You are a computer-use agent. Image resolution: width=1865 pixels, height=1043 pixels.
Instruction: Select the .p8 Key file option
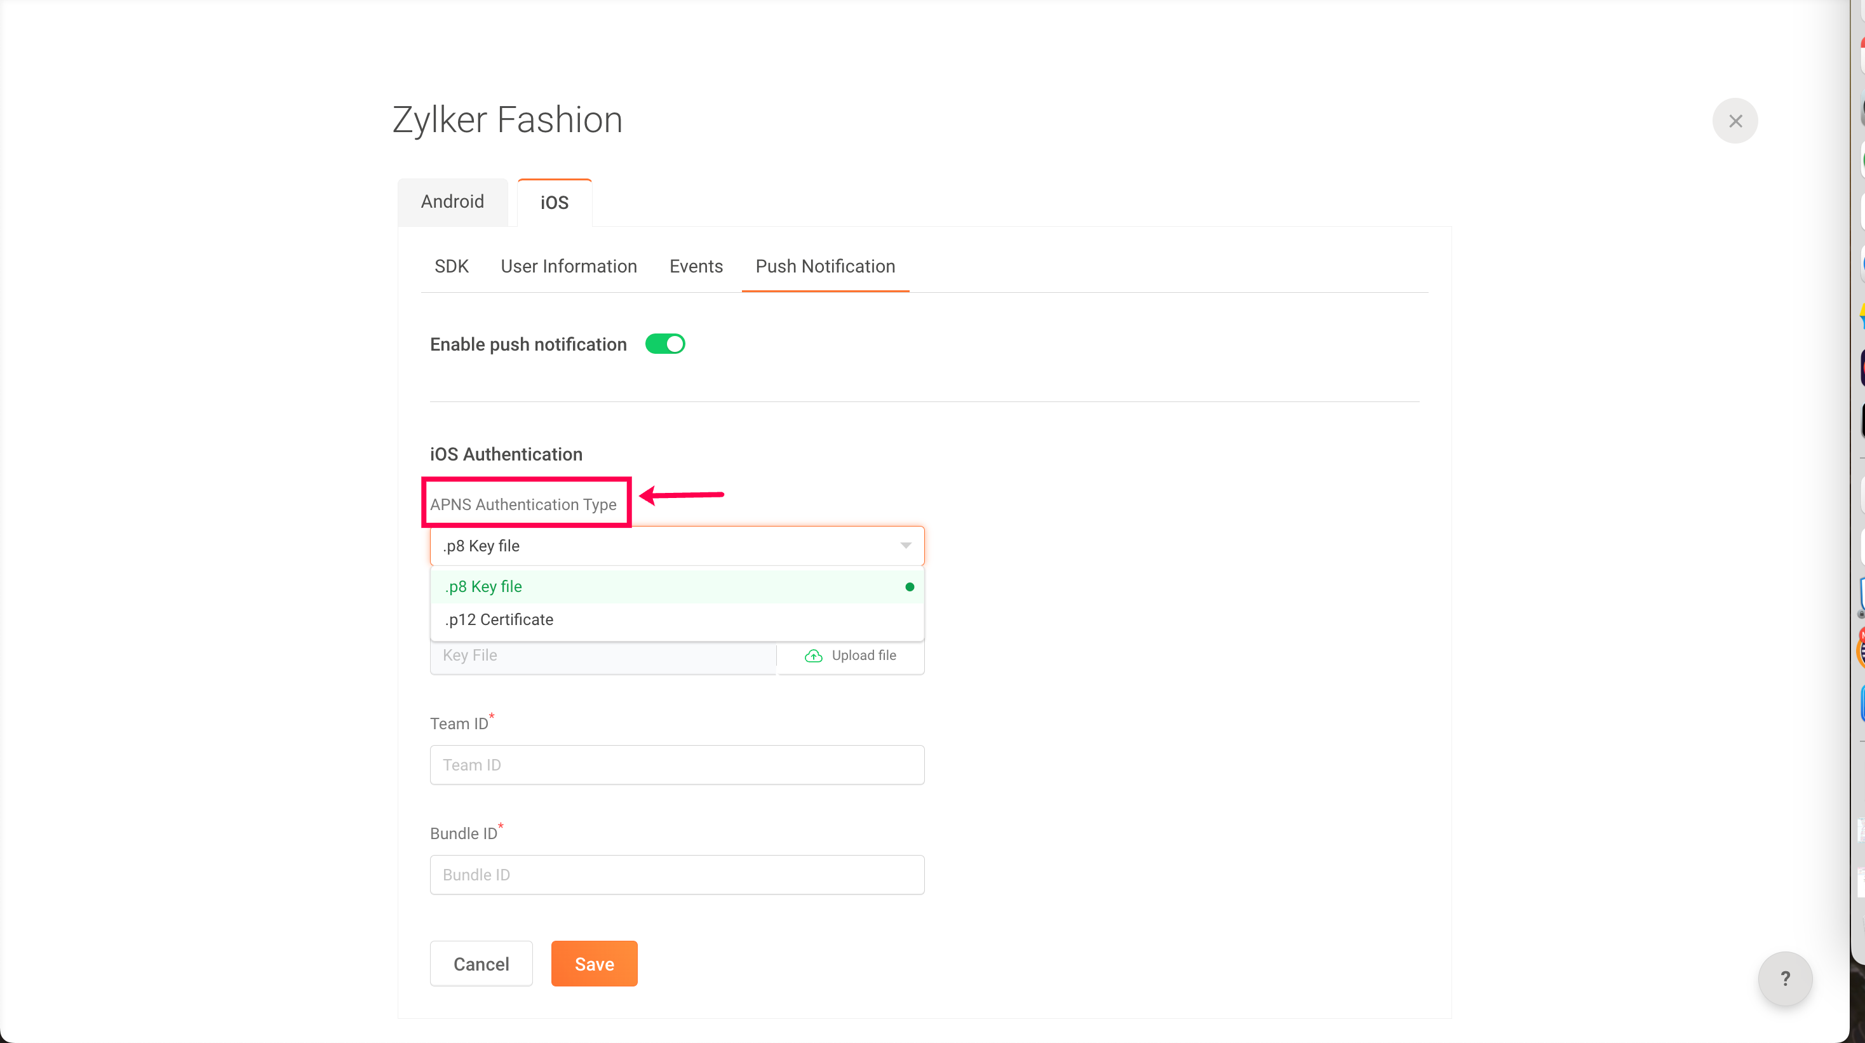click(483, 586)
